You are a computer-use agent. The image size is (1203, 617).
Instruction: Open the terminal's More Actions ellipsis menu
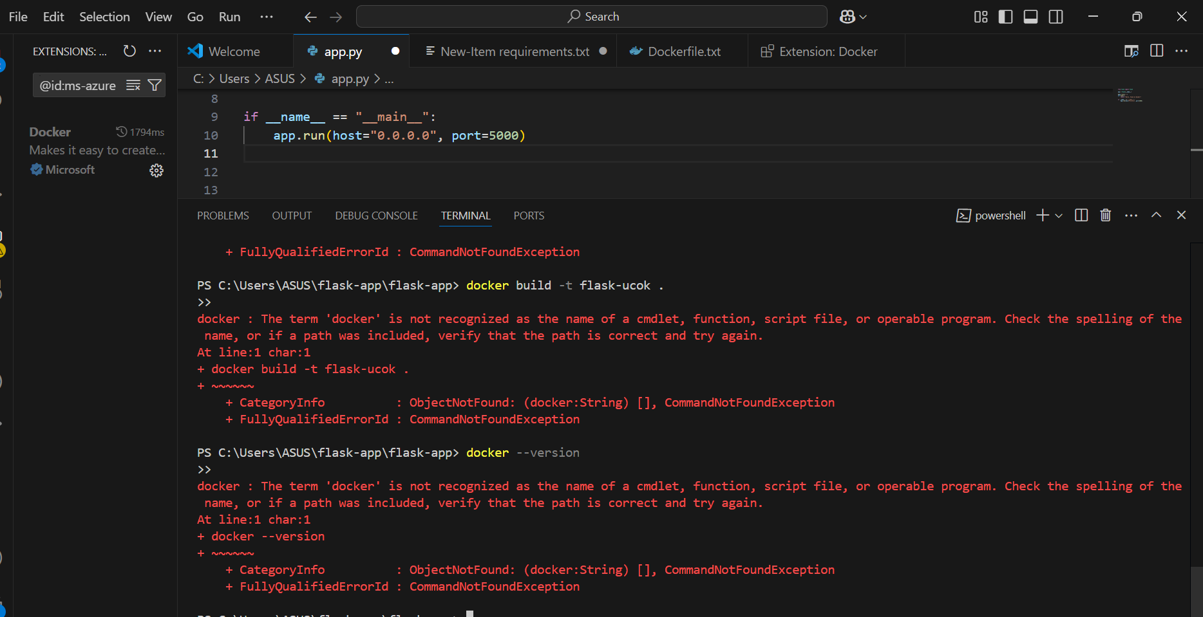[x=1131, y=215]
